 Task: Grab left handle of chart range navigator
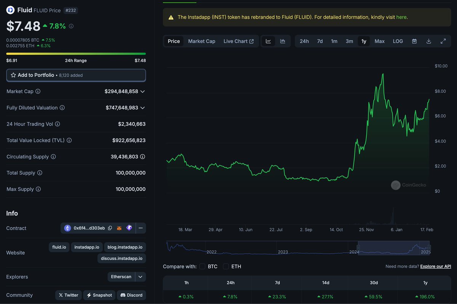[358, 248]
